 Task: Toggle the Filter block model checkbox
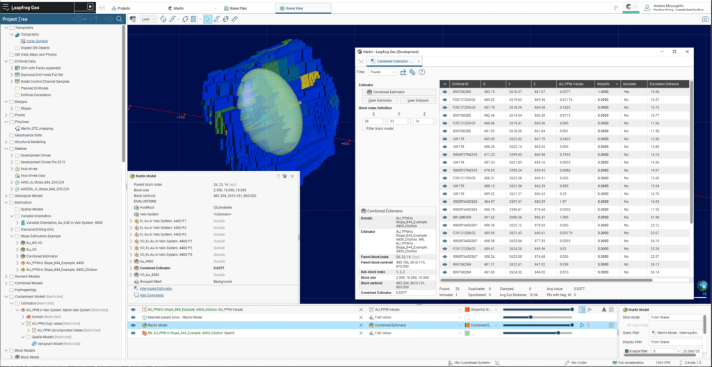coord(362,129)
